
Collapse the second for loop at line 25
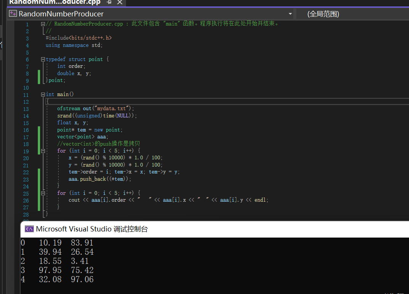point(43,193)
